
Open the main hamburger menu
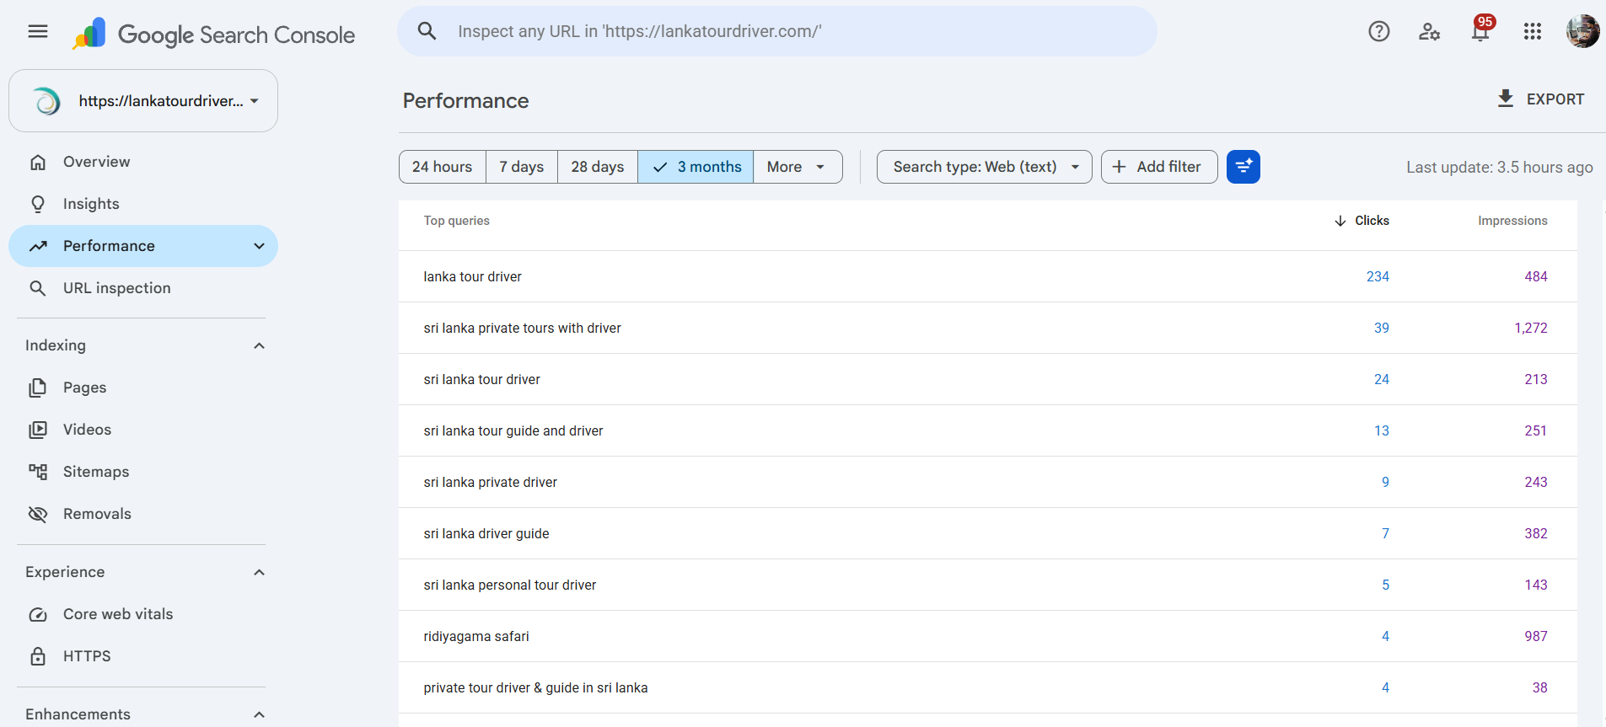pyautogui.click(x=38, y=32)
